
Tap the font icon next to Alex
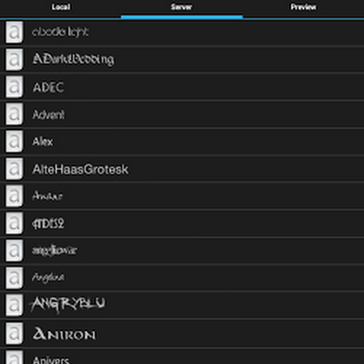(x=14, y=142)
